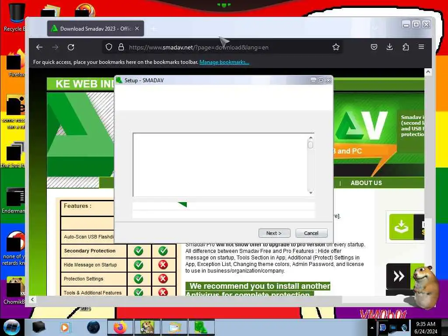
Task: Open the Firefox hamburger application menu
Action: pyautogui.click(x=421, y=47)
